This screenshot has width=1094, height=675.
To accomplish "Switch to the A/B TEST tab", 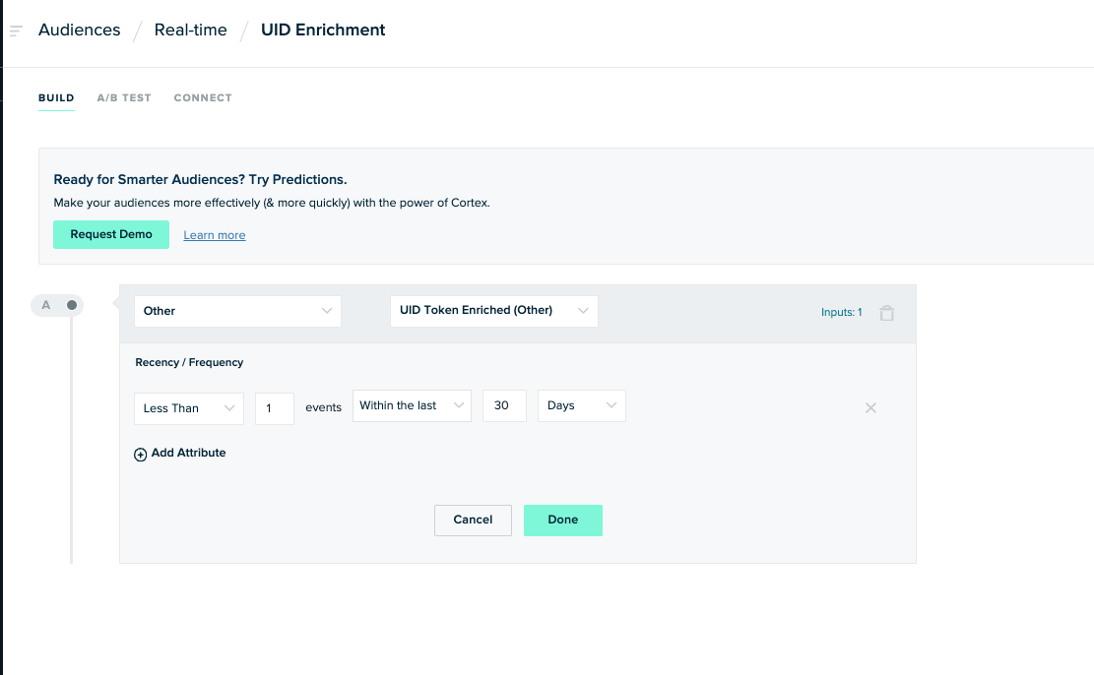I will coord(124,97).
